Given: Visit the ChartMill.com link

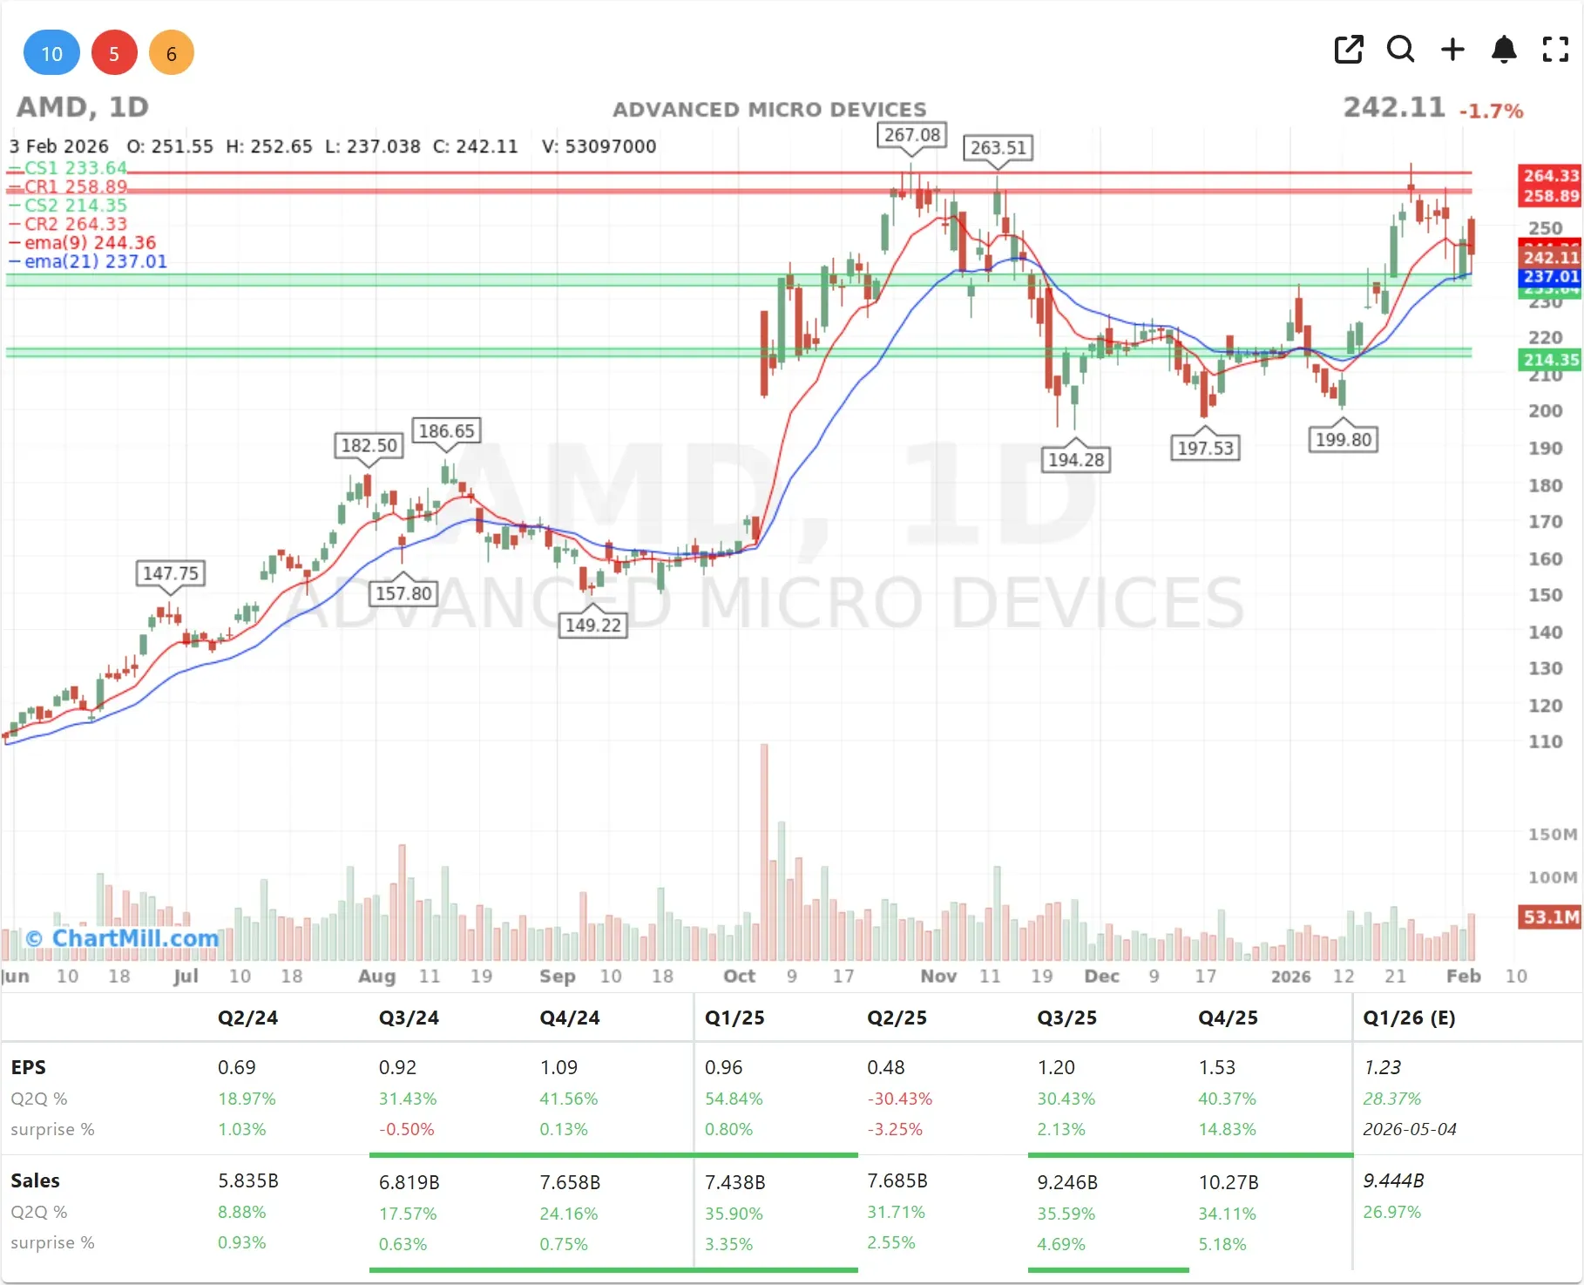Looking at the screenshot, I should (121, 937).
